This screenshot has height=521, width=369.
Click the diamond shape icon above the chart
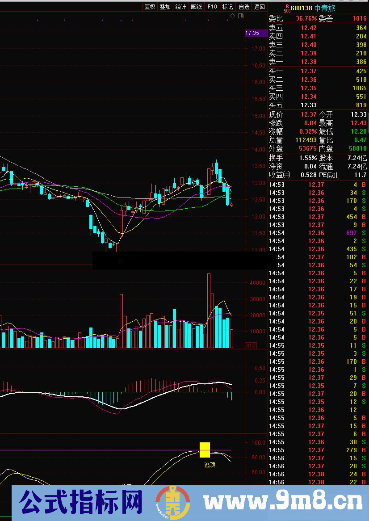232,15
